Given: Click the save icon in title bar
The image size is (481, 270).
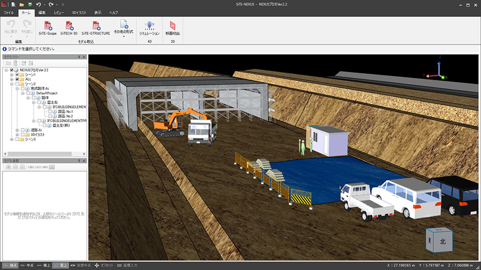Looking at the screenshot, I should click(30, 4).
